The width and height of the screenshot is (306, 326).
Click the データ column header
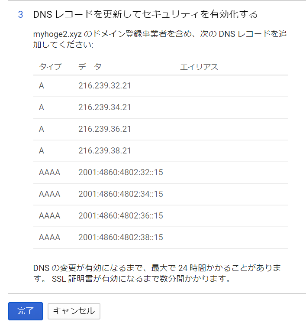[90, 67]
